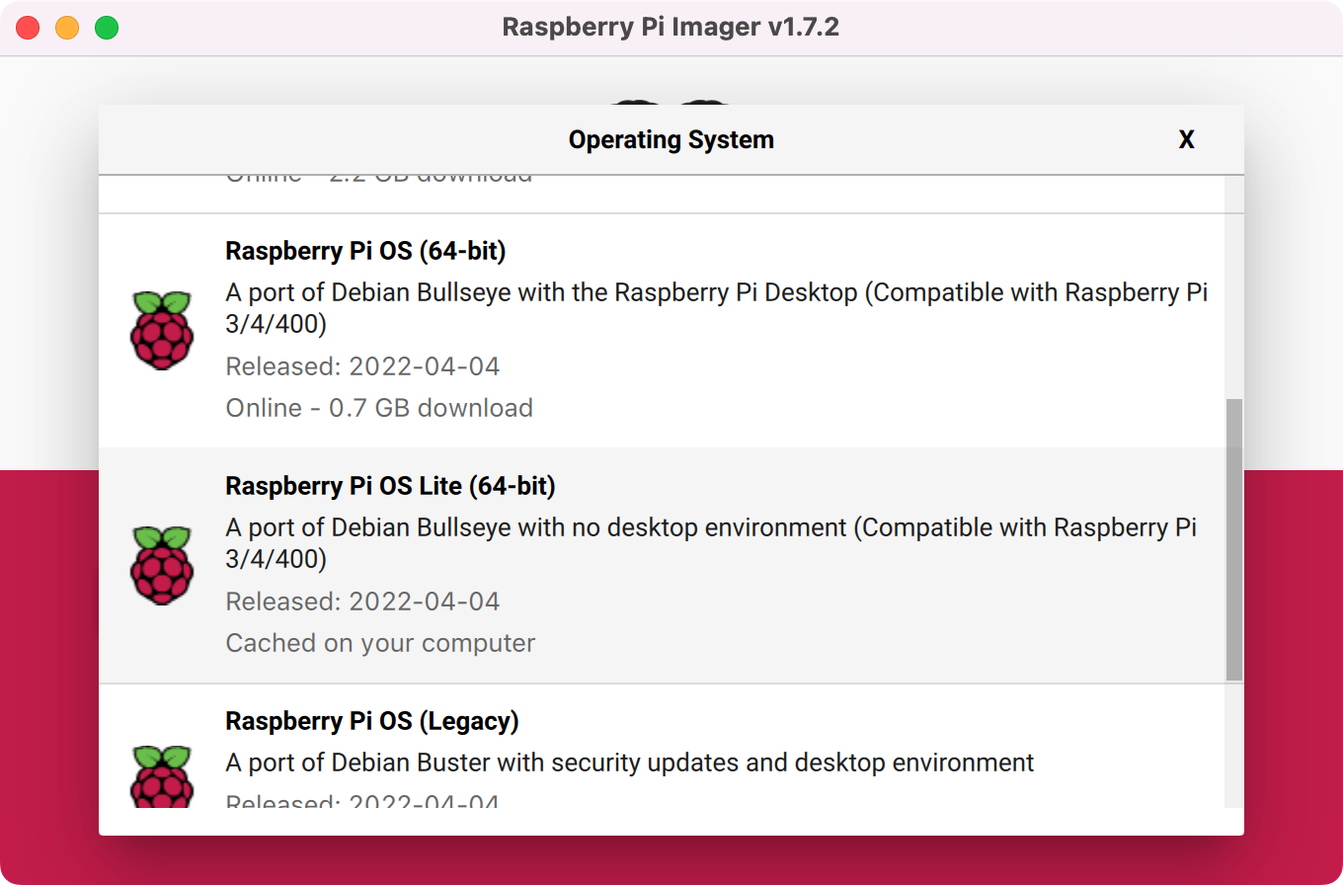Viewport: 1343px width, 885px height.
Task: Click the OS list scrollbar thumb
Action: tap(1233, 539)
